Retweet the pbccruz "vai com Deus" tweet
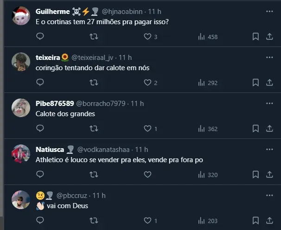This screenshot has width=281, height=230. (x=94, y=220)
